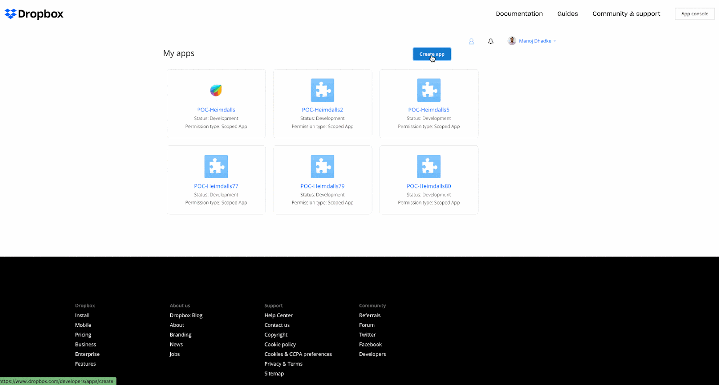Click the POC-Heimdalls79 puzzle icon
The width and height of the screenshot is (719, 385).
point(323,166)
